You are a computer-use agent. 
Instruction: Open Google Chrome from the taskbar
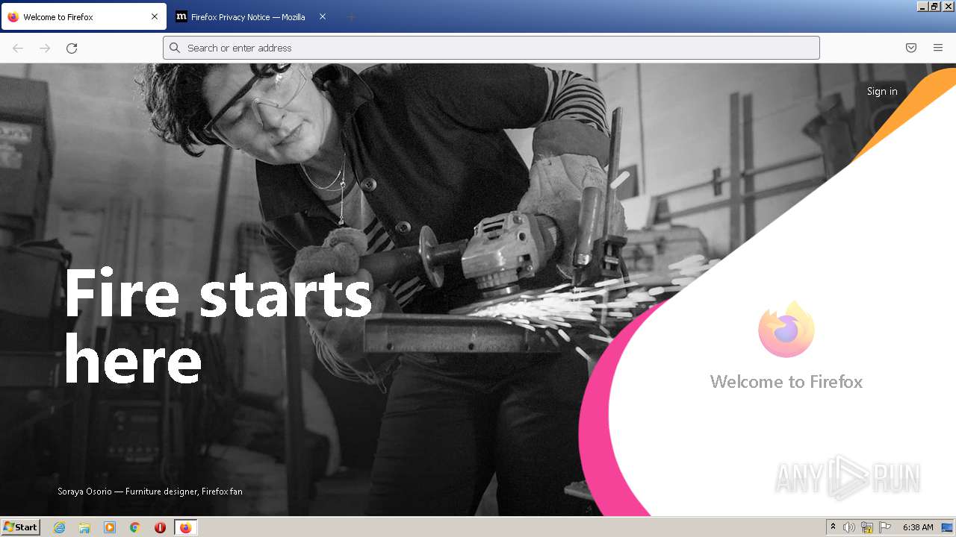coord(134,527)
